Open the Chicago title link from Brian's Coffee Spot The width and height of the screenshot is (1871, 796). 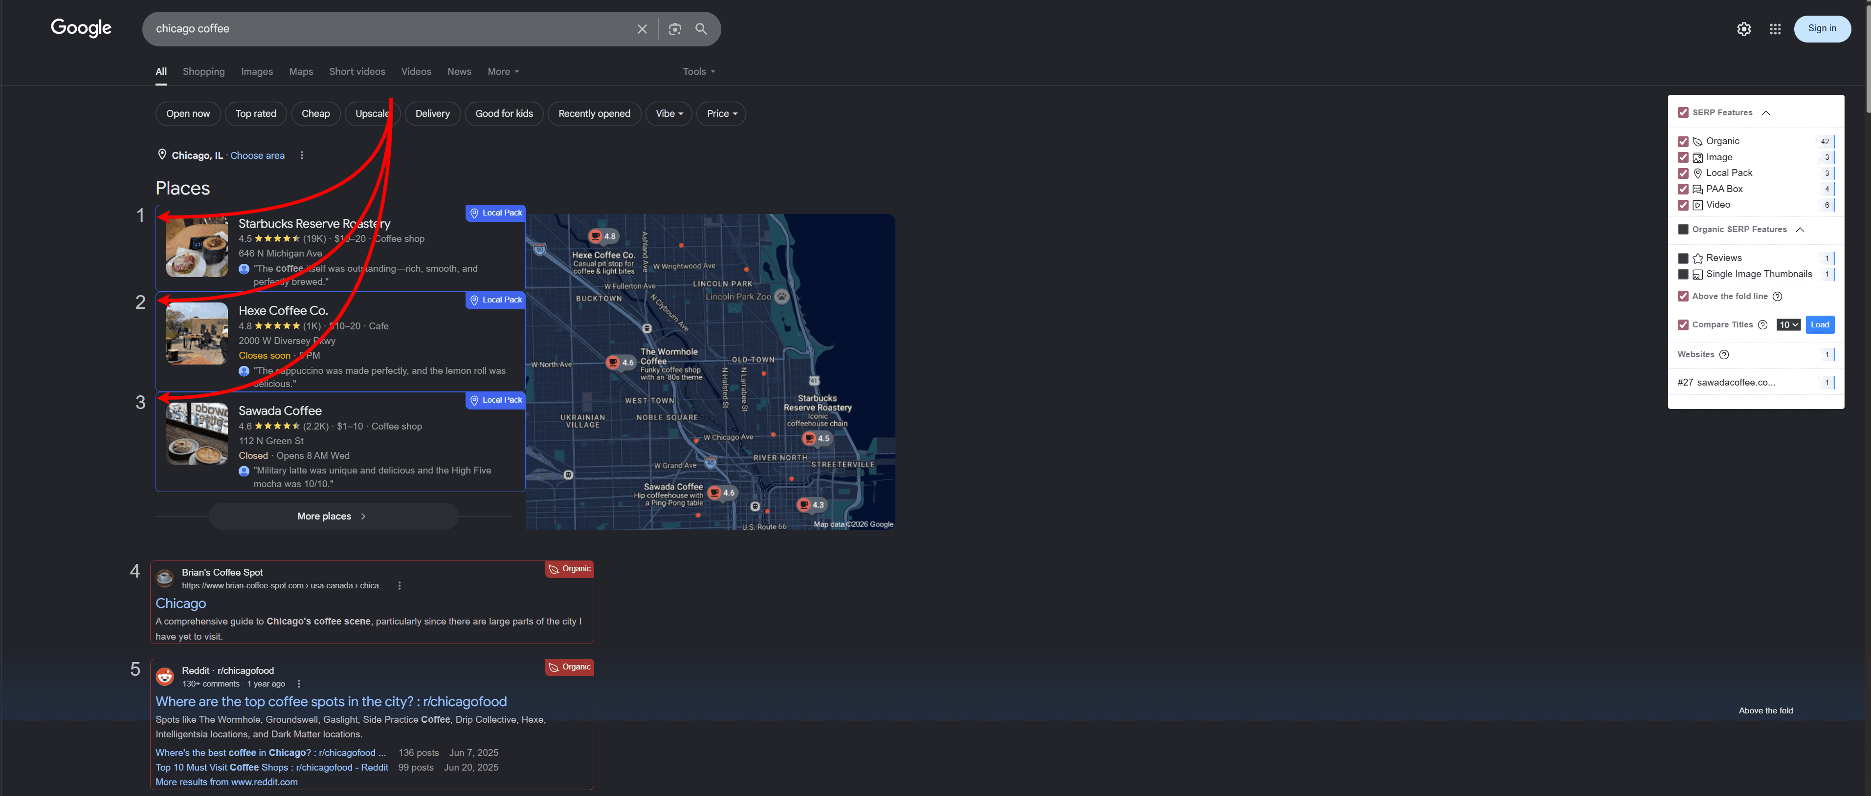(181, 603)
